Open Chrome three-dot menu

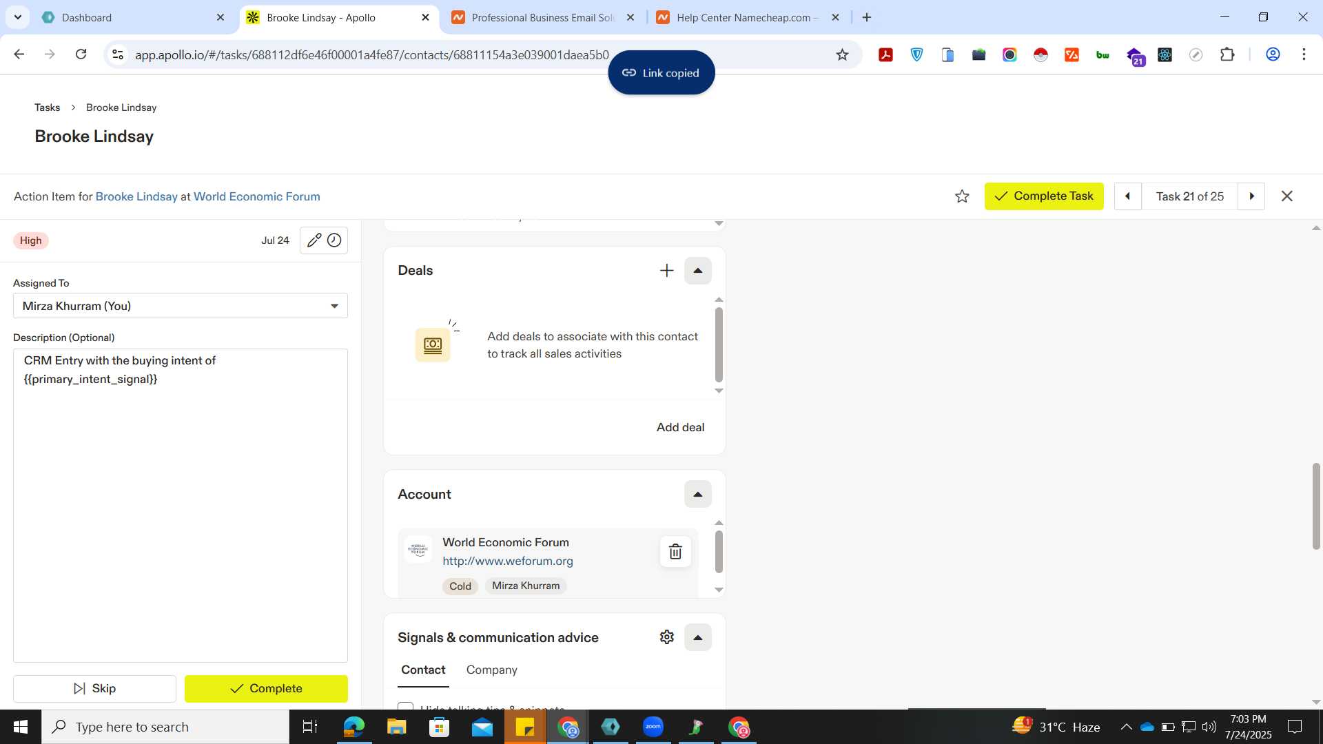click(x=1304, y=54)
